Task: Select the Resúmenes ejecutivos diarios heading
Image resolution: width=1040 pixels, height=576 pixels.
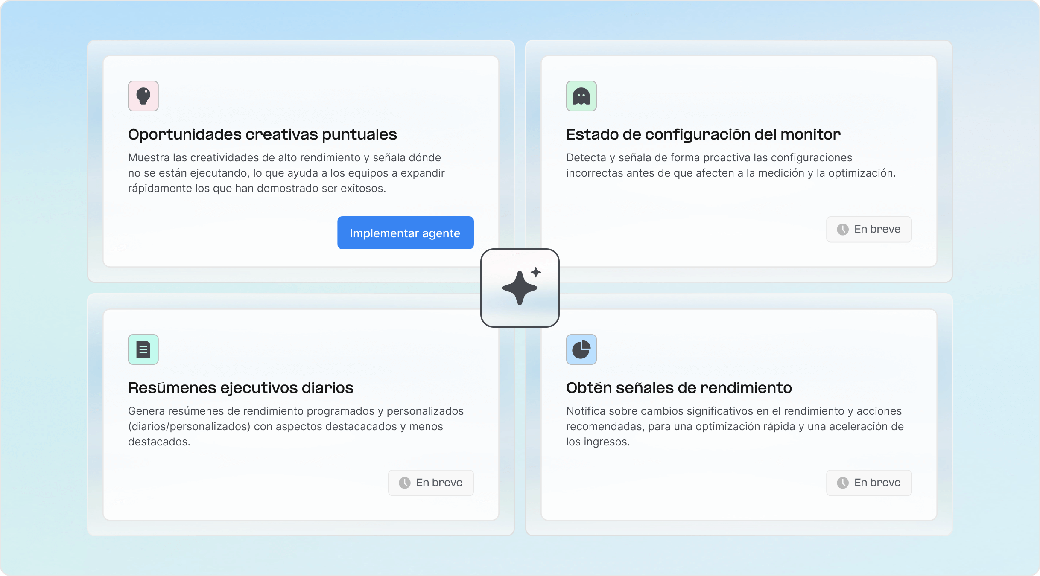Action: coord(240,387)
